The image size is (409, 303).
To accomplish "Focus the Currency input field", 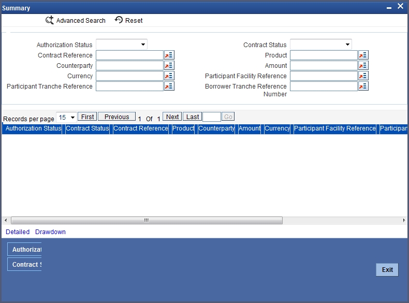I will point(129,76).
